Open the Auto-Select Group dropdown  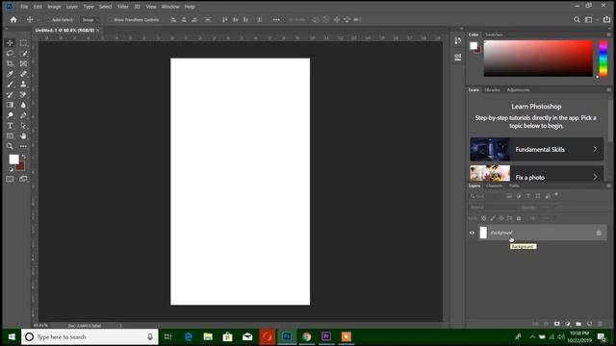click(x=90, y=19)
